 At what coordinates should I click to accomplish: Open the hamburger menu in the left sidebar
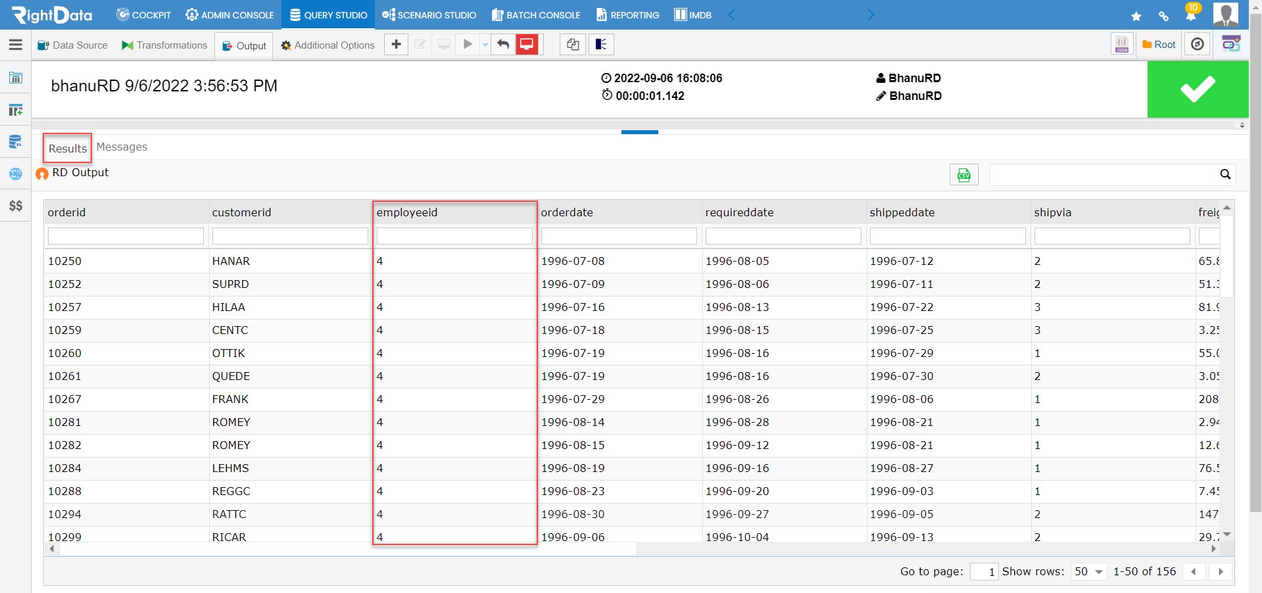16,45
